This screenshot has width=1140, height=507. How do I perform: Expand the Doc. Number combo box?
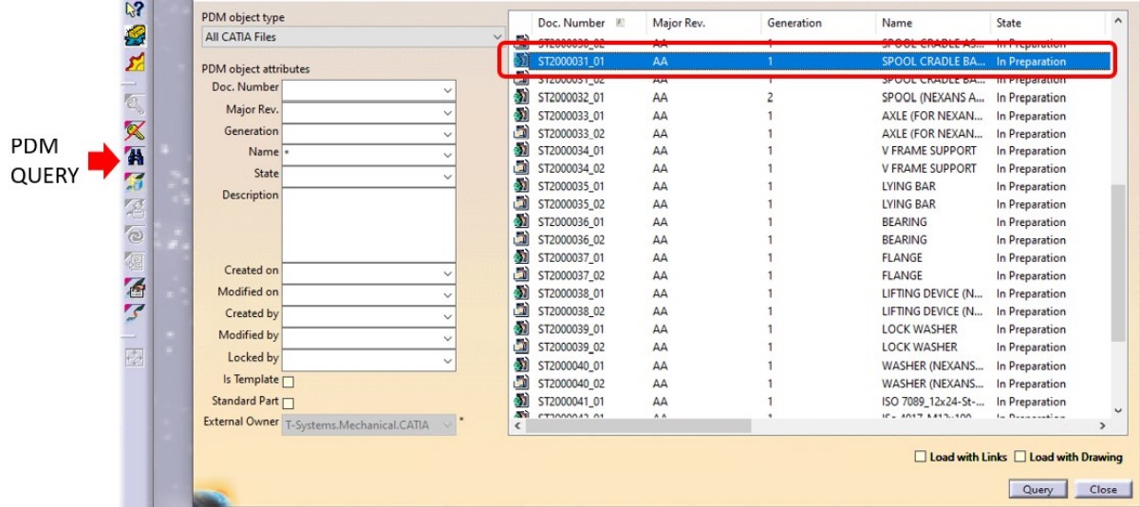pyautogui.click(x=448, y=90)
